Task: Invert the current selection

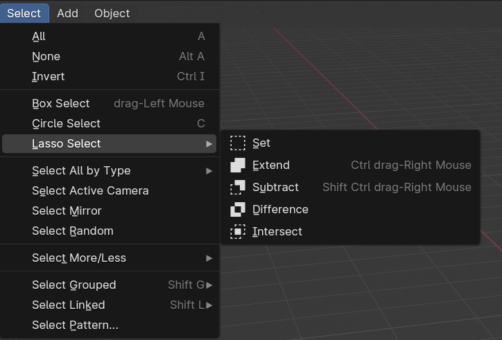Action: 48,77
